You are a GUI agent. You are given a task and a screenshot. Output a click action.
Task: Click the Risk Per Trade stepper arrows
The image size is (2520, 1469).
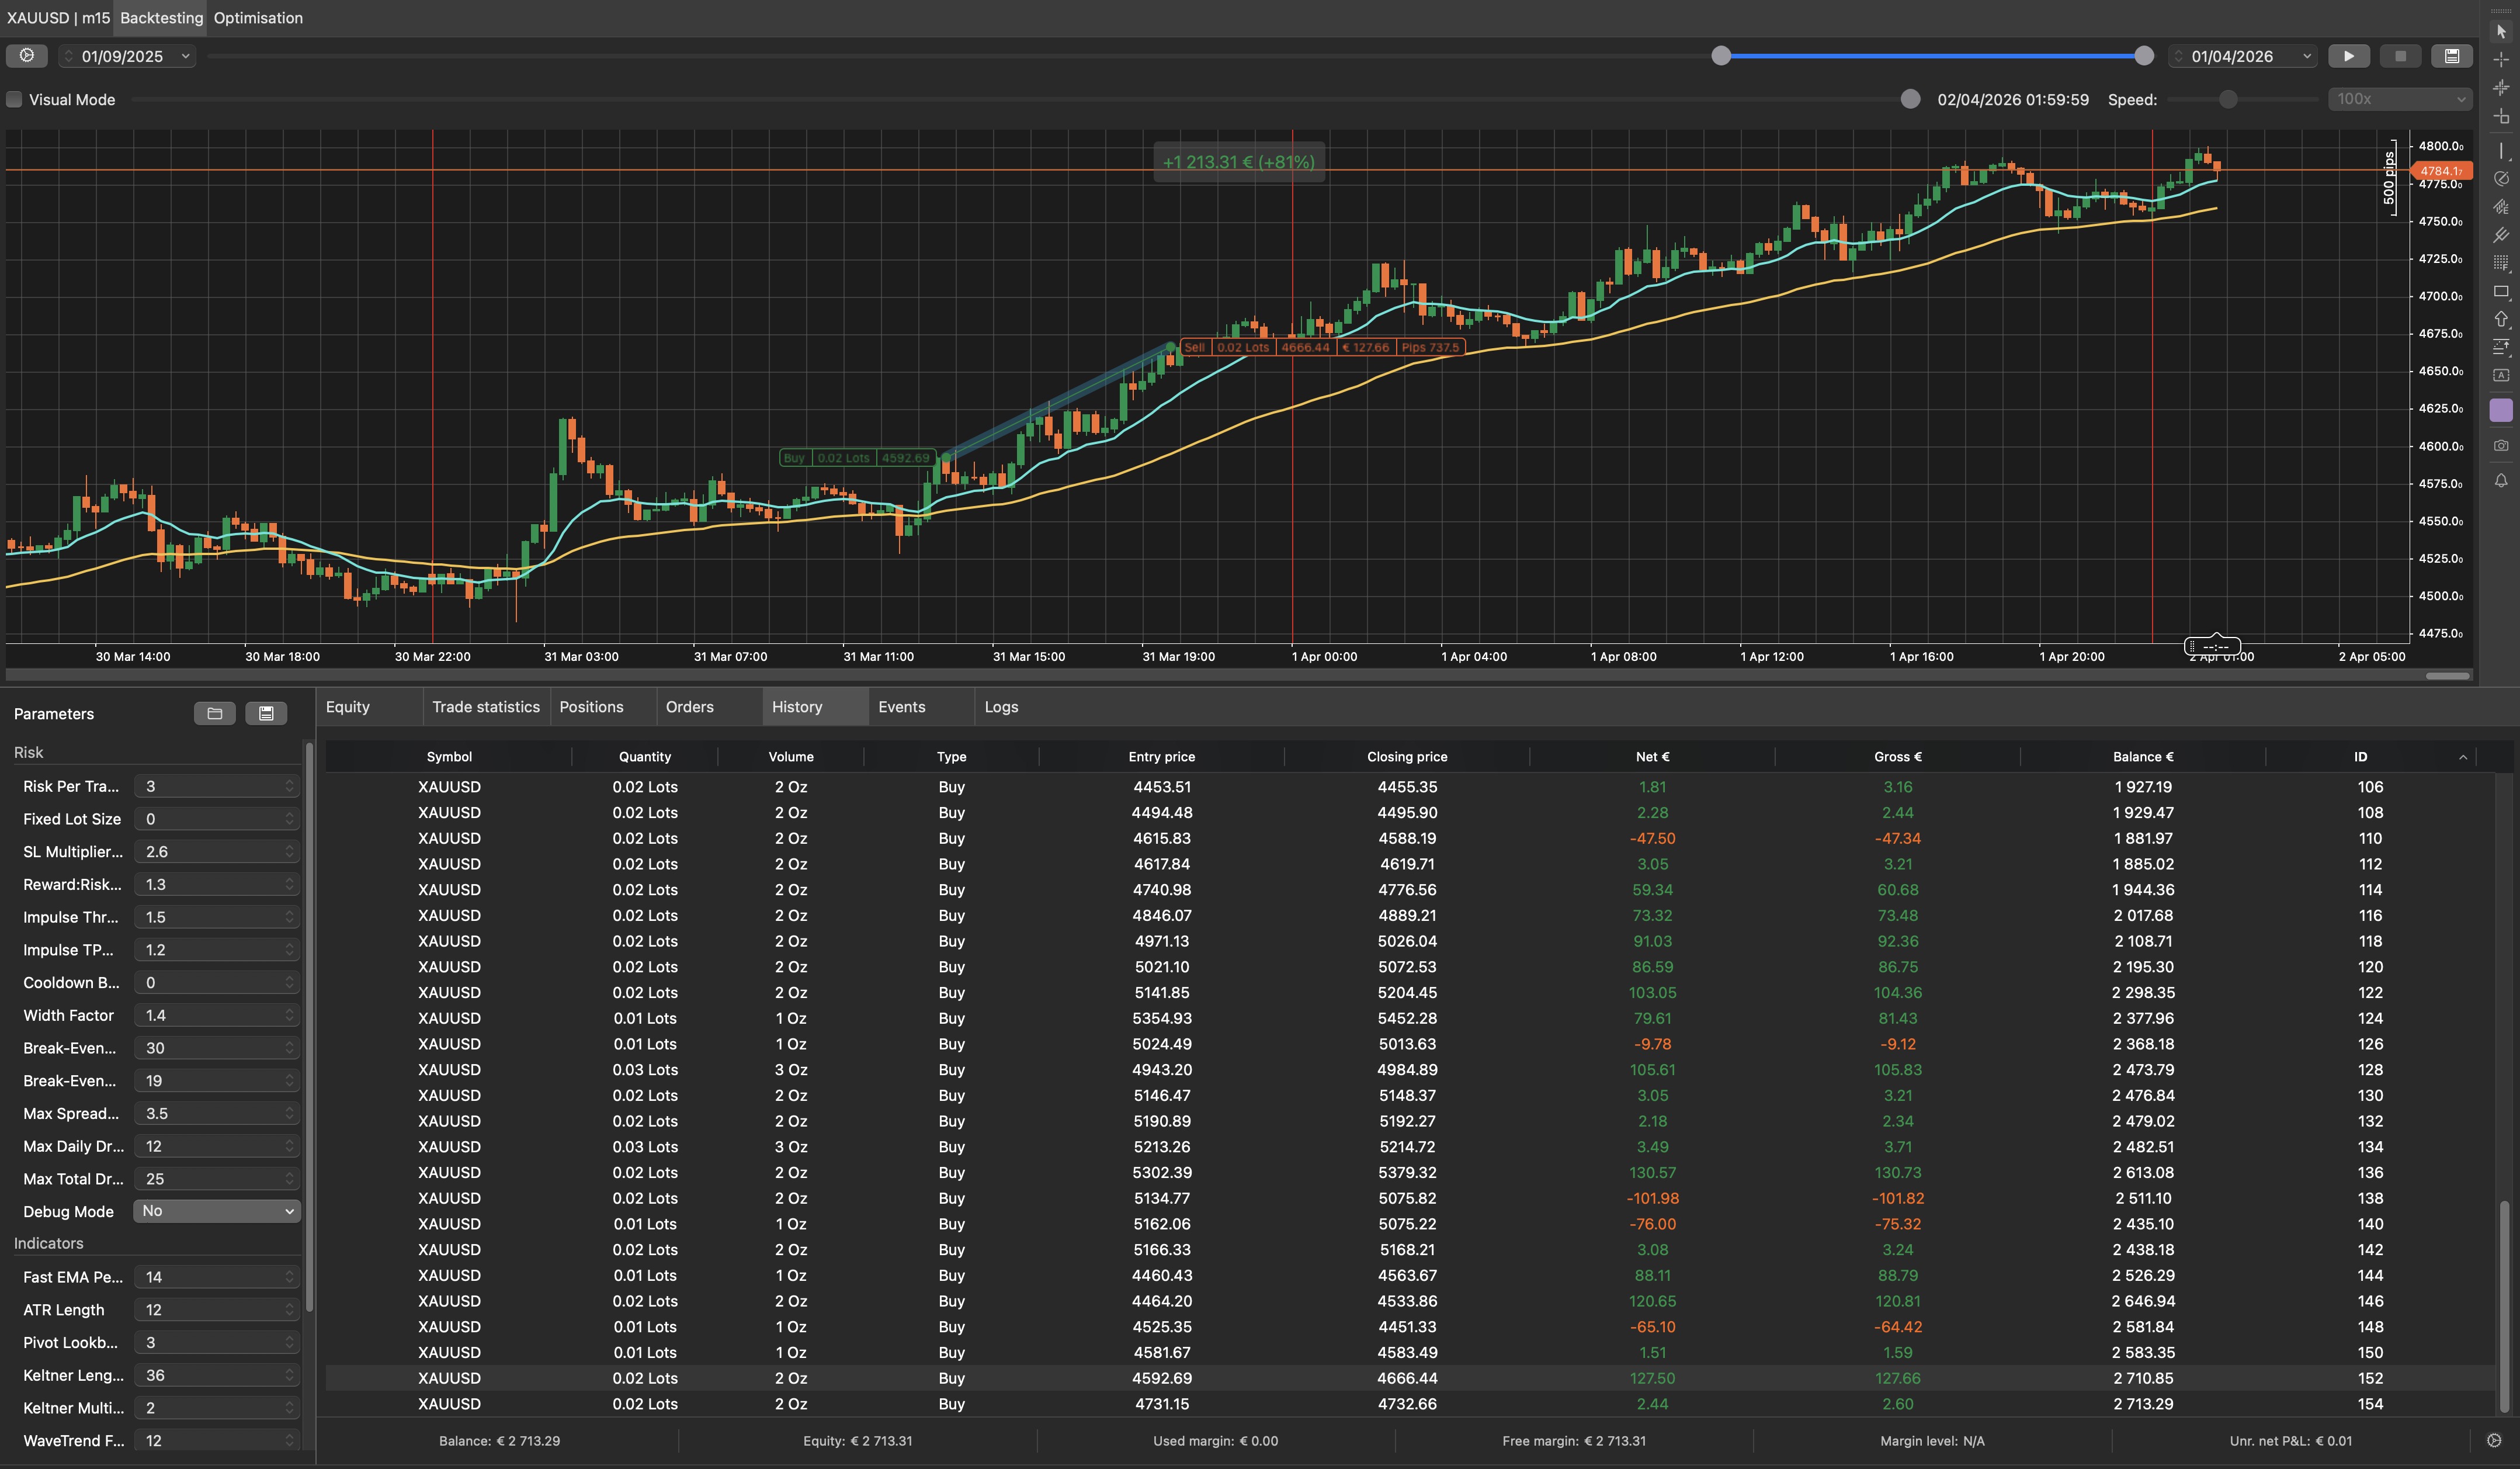(x=289, y=786)
